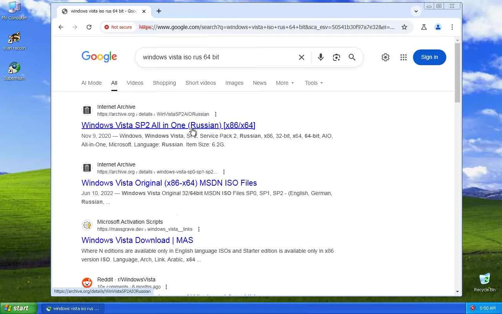The width and height of the screenshot is (502, 314).
Task: Close the 'windows vista iso rus 64 bit' tab
Action: coord(144,11)
